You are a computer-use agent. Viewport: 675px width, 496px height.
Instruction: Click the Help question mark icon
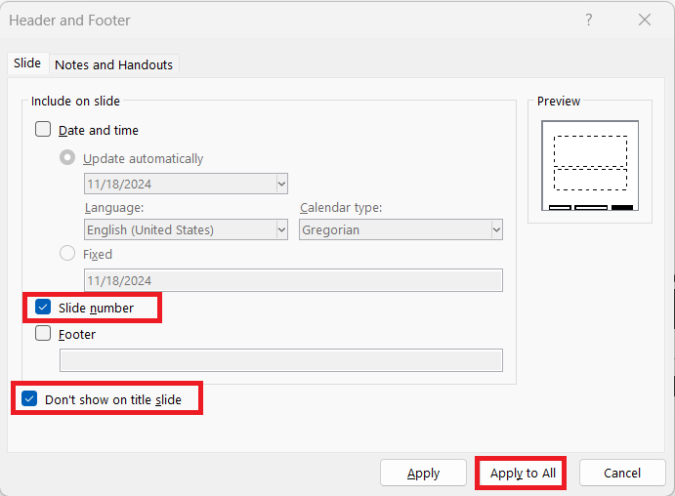pyautogui.click(x=588, y=20)
